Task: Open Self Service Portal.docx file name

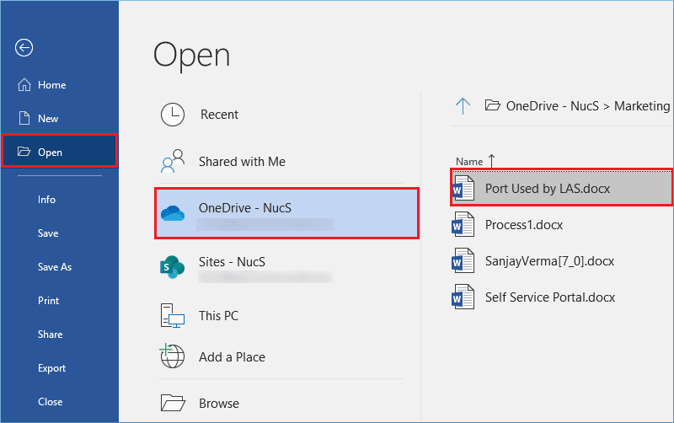Action: tap(550, 297)
